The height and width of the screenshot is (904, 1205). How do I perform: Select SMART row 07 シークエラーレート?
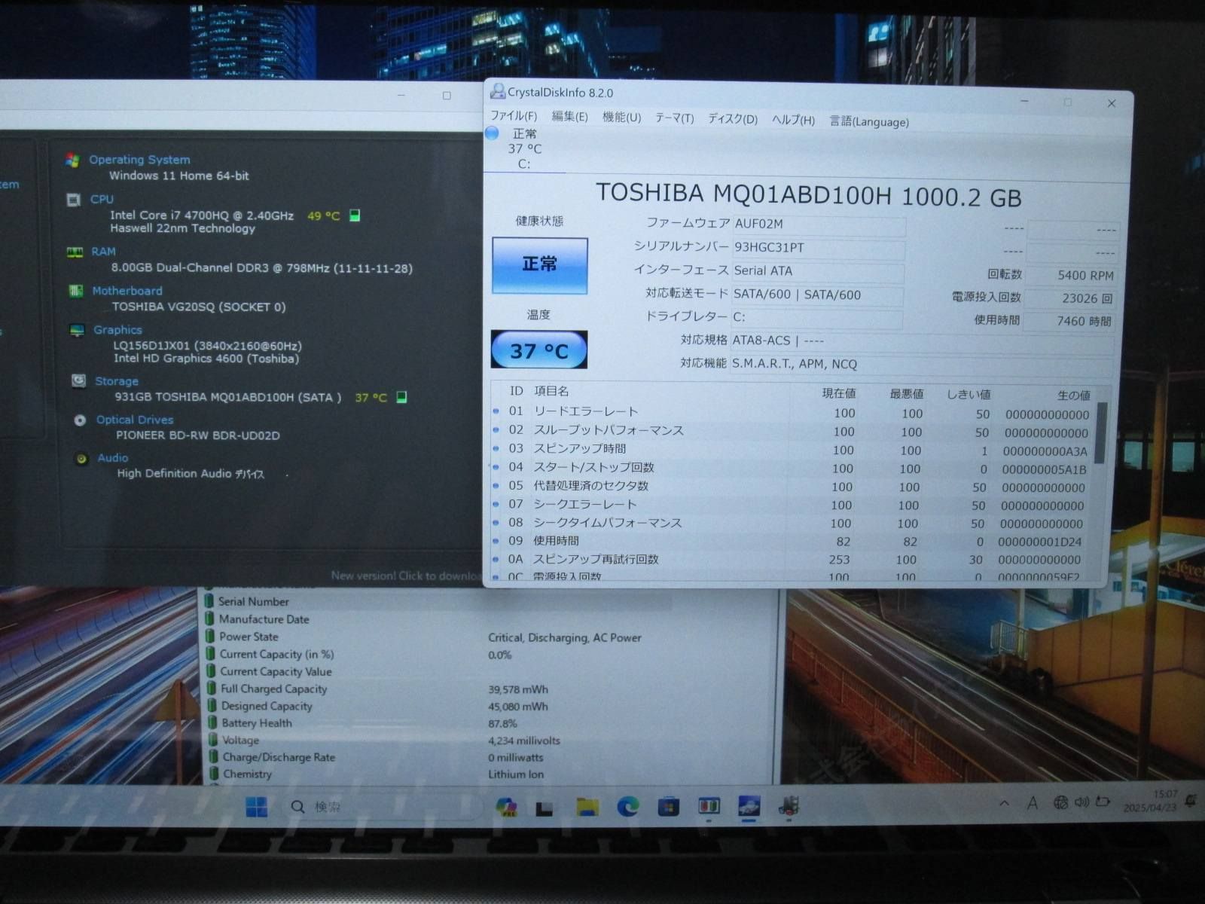click(791, 505)
